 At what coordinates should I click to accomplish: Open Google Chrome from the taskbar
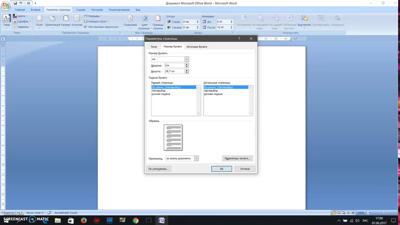point(135,221)
